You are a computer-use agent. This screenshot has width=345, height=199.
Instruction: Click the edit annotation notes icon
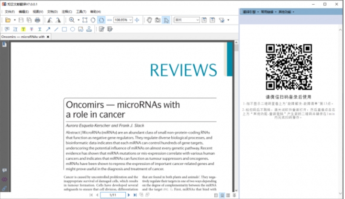[x=101, y=29]
